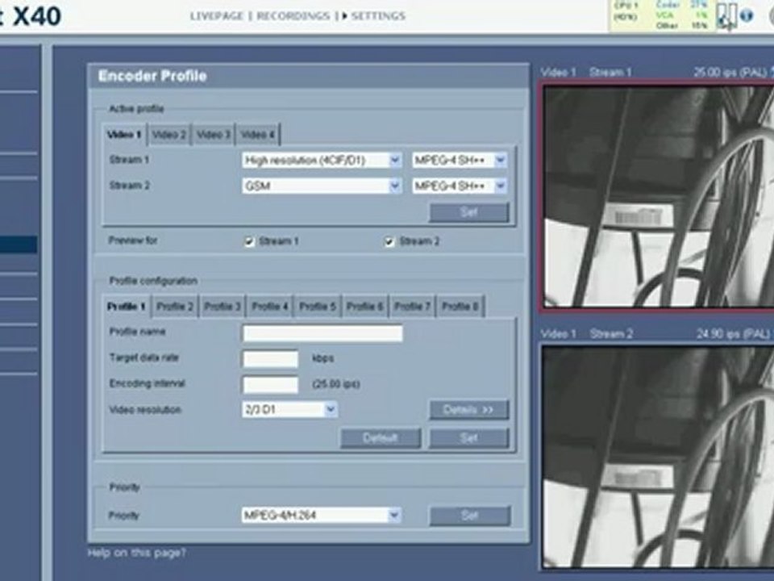The width and height of the screenshot is (774, 581).
Task: Click the blue info icon in header
Action: click(747, 15)
